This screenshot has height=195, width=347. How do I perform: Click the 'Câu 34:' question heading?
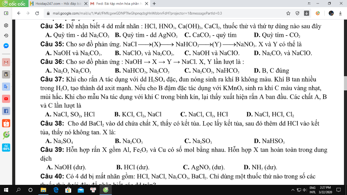(x=52, y=26)
